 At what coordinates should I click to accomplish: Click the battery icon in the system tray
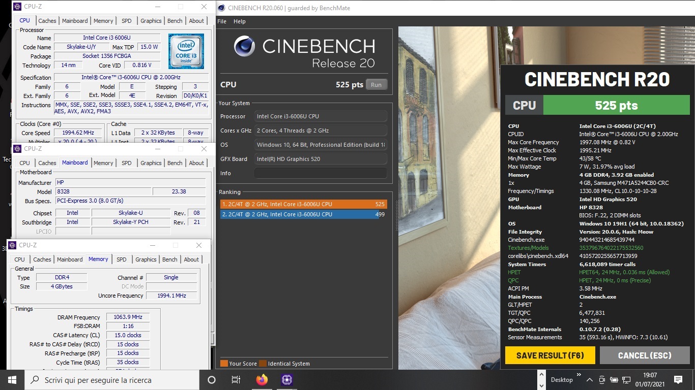click(x=614, y=380)
